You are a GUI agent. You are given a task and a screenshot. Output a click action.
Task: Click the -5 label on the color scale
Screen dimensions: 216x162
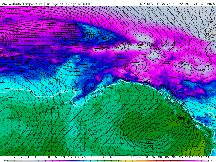42,157
